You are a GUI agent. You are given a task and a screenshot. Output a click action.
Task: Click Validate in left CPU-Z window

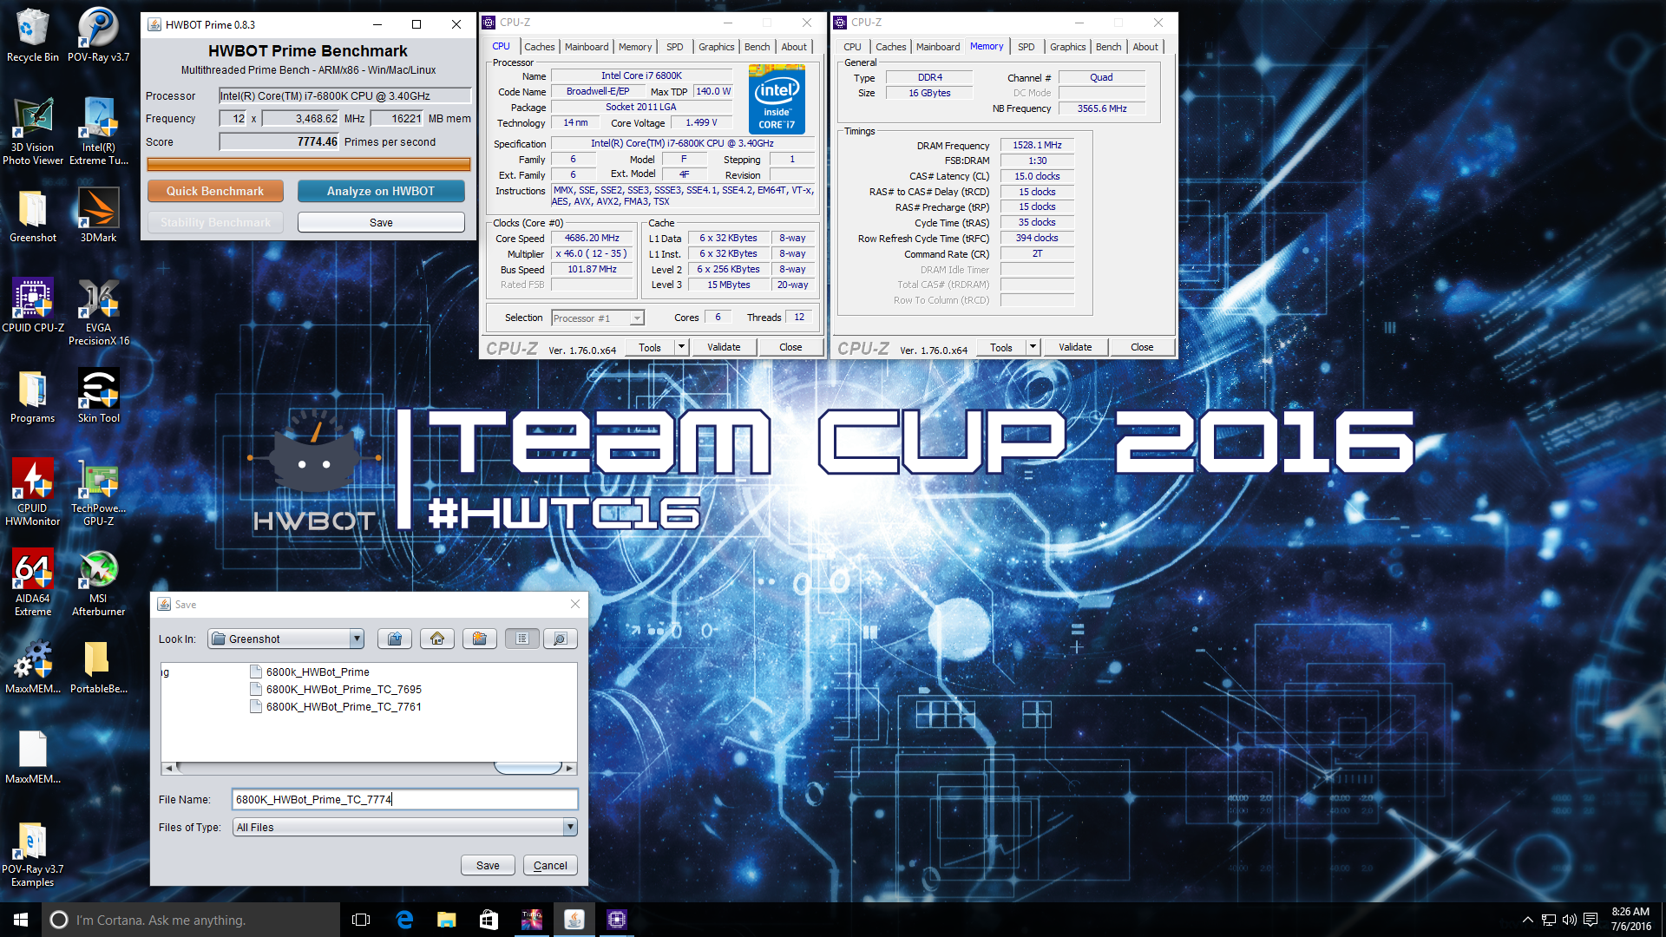[724, 347]
